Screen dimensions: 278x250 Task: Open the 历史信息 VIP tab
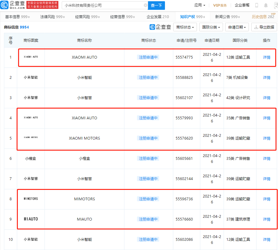coord(263,17)
